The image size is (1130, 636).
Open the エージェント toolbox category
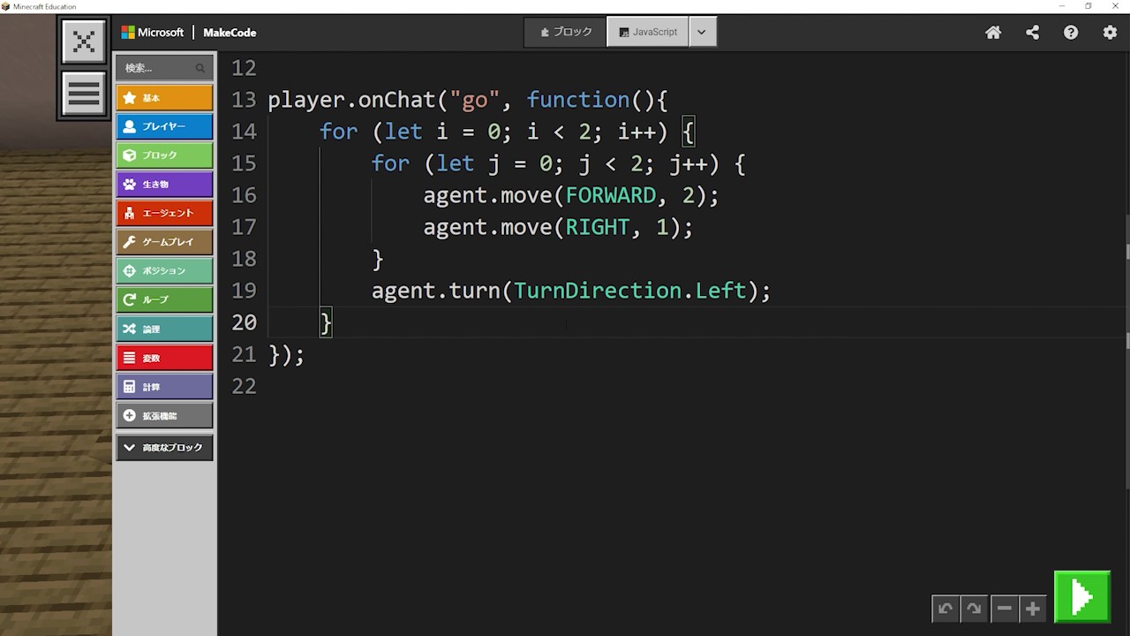coord(164,213)
